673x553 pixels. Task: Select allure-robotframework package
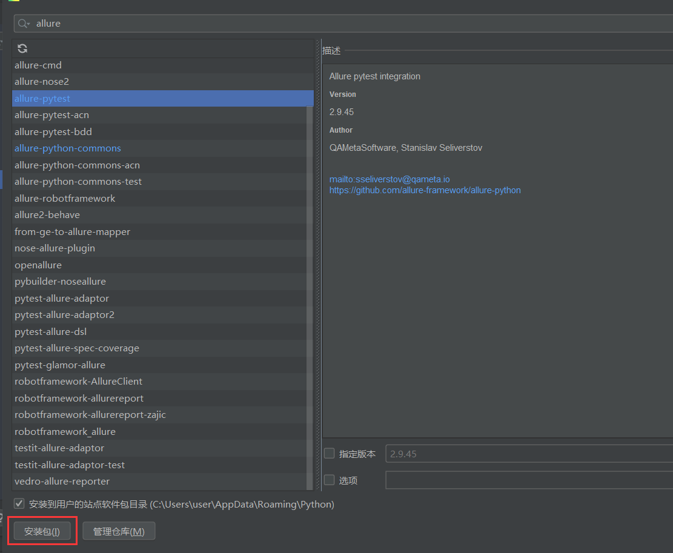(x=160, y=198)
